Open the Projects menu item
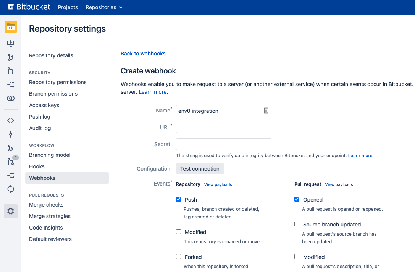 (x=68, y=7)
